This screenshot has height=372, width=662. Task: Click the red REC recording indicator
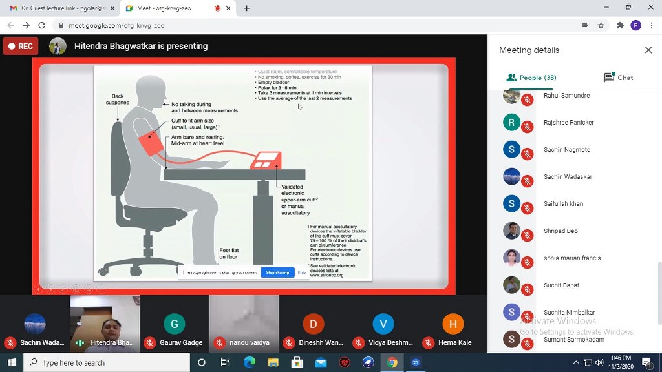point(21,46)
